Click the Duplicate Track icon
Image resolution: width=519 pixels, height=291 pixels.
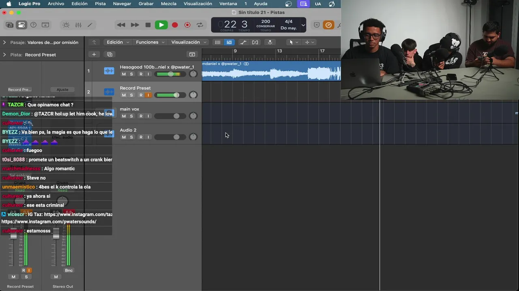(109, 55)
